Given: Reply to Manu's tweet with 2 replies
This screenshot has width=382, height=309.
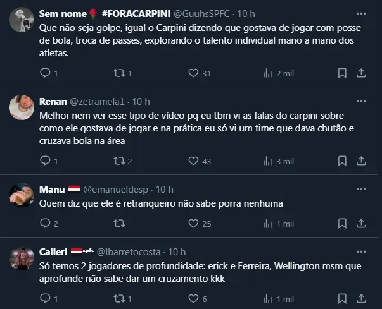Looking at the screenshot, I should coord(44,223).
